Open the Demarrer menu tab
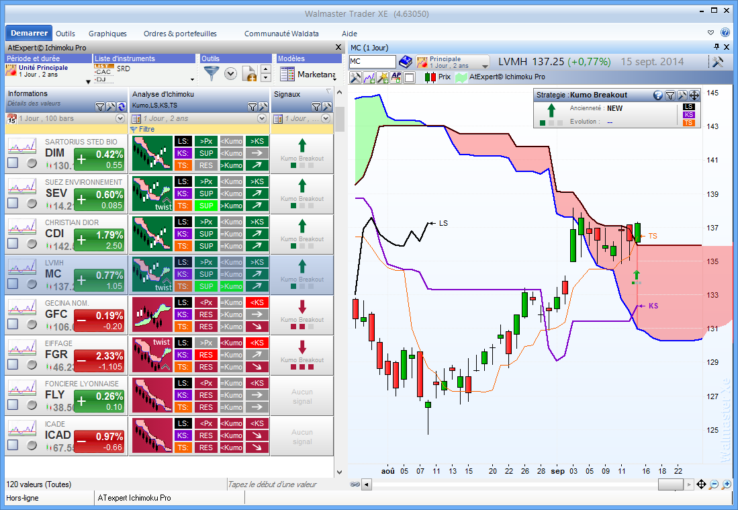This screenshot has width=738, height=510. tap(29, 33)
